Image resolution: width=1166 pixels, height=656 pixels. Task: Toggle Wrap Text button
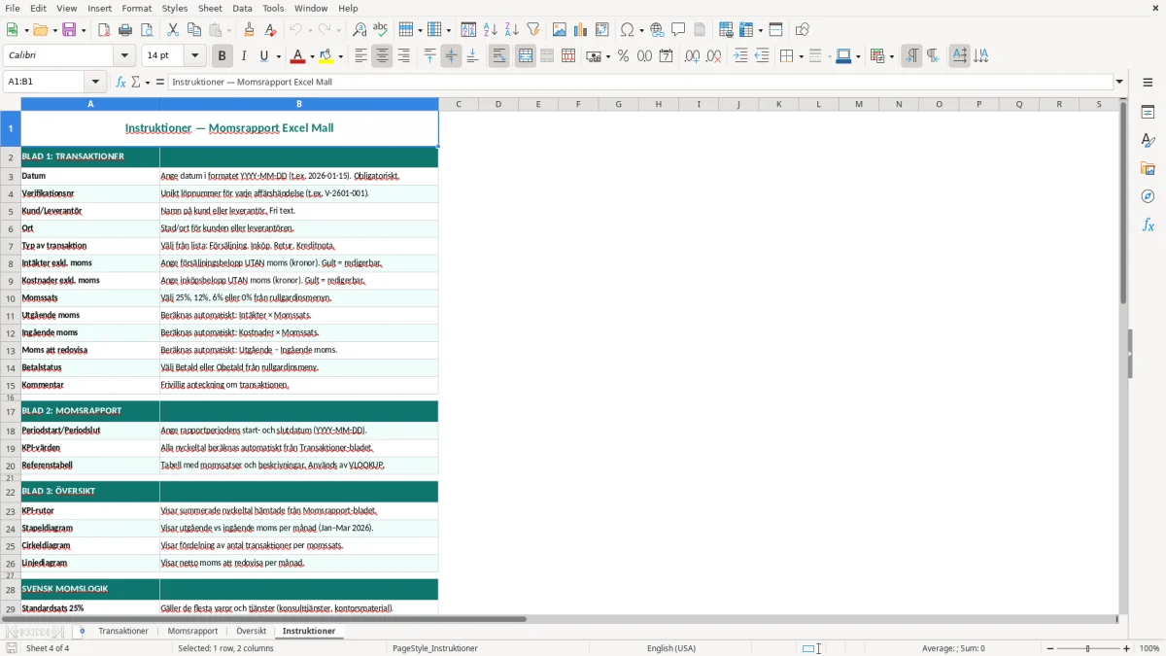498,56
